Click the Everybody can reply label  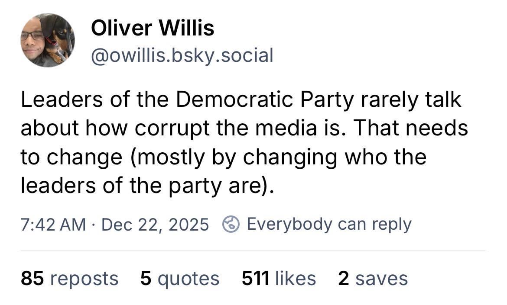click(328, 224)
